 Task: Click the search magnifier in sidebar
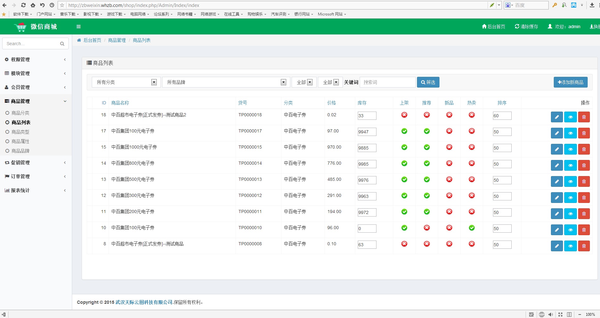[x=62, y=44]
